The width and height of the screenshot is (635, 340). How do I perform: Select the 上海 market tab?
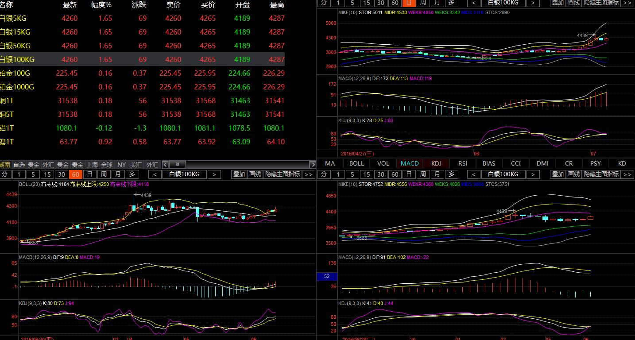click(92, 164)
